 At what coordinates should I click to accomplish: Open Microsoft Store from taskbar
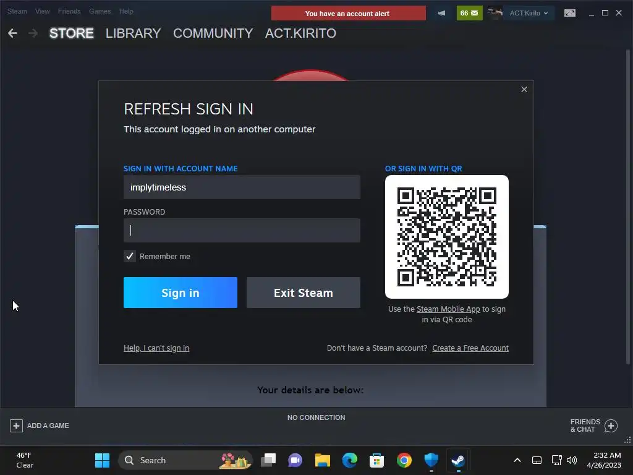376,460
